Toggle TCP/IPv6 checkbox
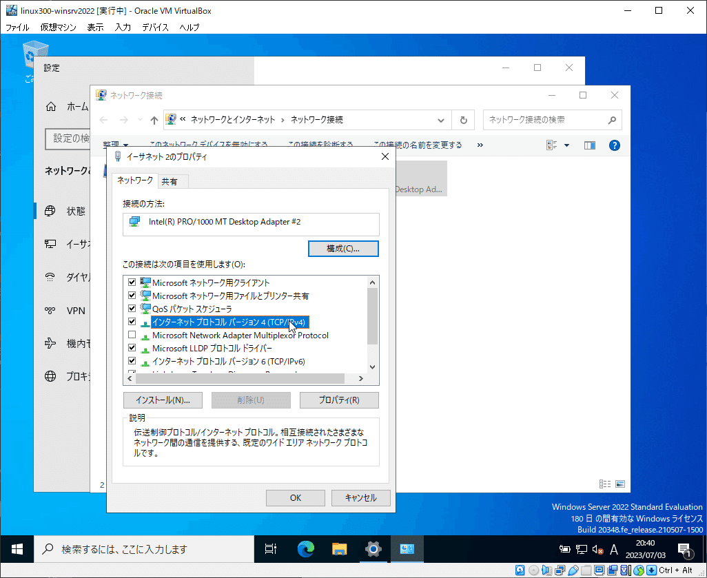Image resolution: width=707 pixels, height=578 pixels. coord(132,361)
